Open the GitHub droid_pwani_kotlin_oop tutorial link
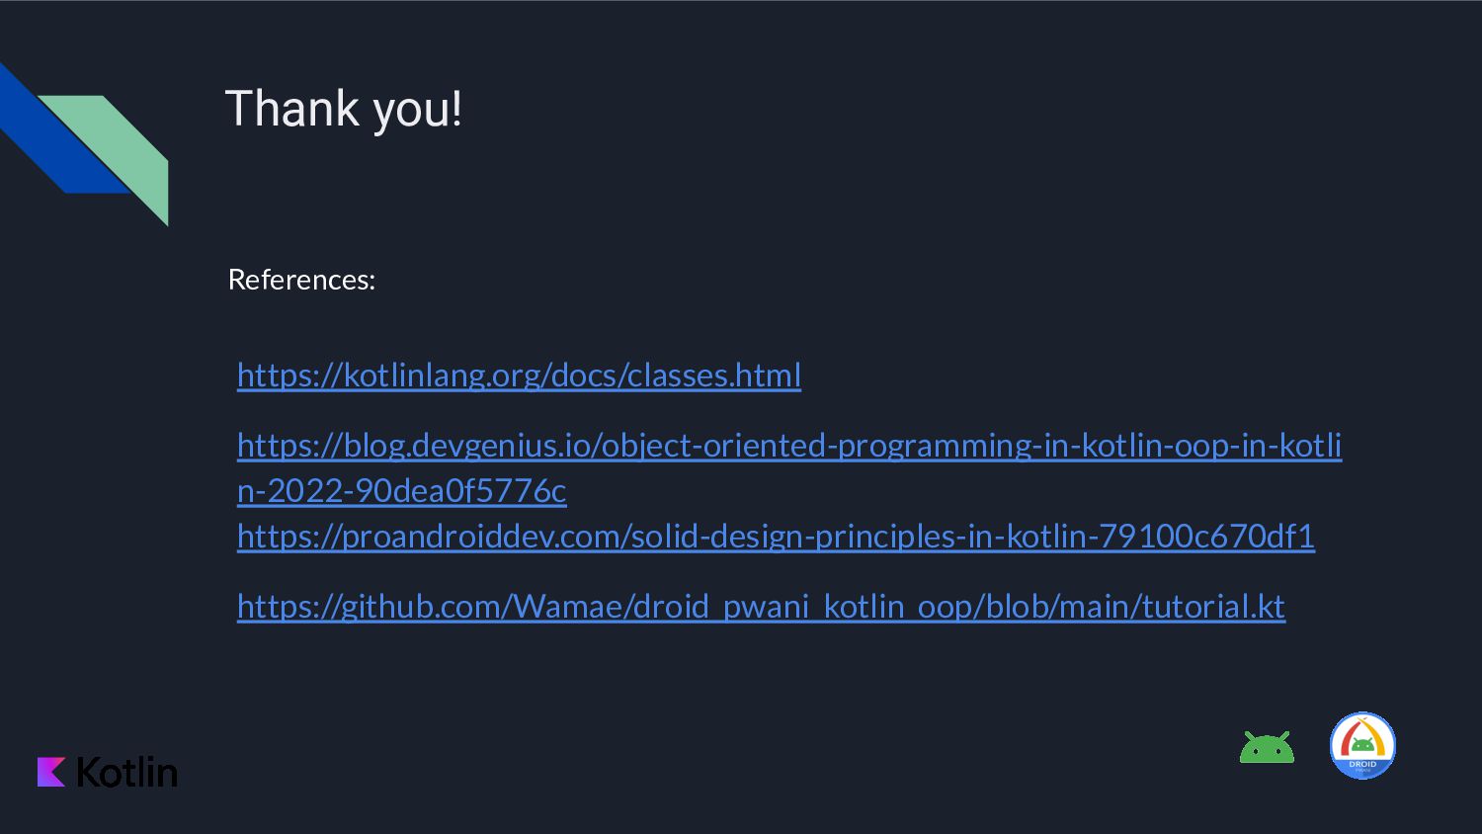The height and width of the screenshot is (834, 1482). (761, 606)
